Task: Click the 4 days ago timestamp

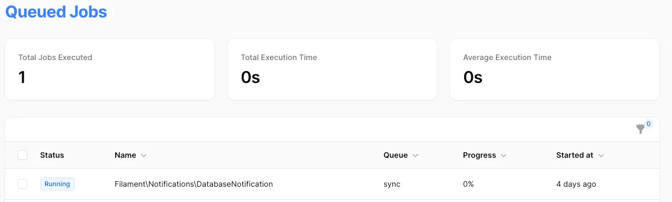Action: point(576,184)
